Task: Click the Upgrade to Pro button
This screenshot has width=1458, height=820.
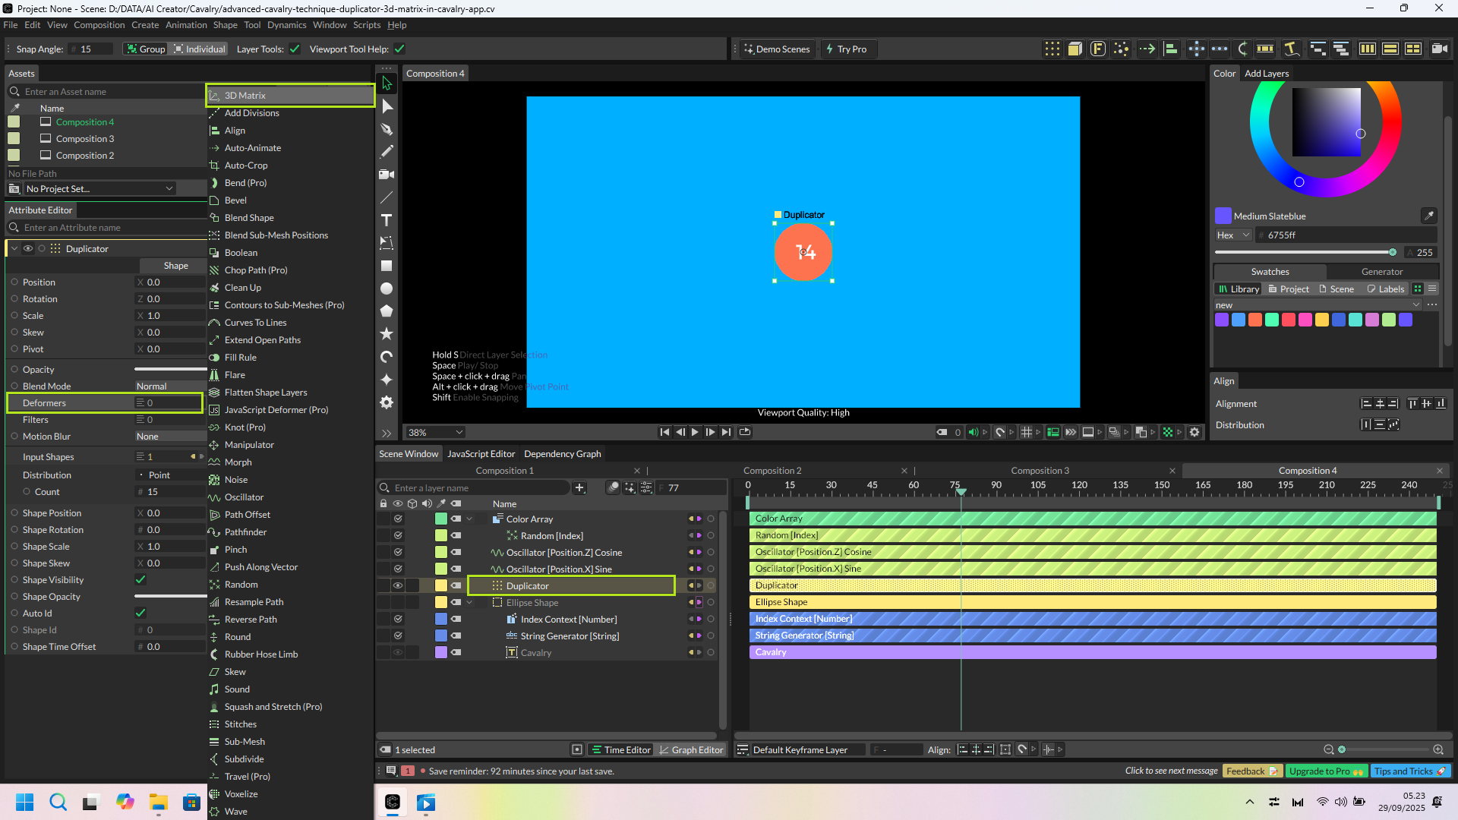Action: (1326, 771)
